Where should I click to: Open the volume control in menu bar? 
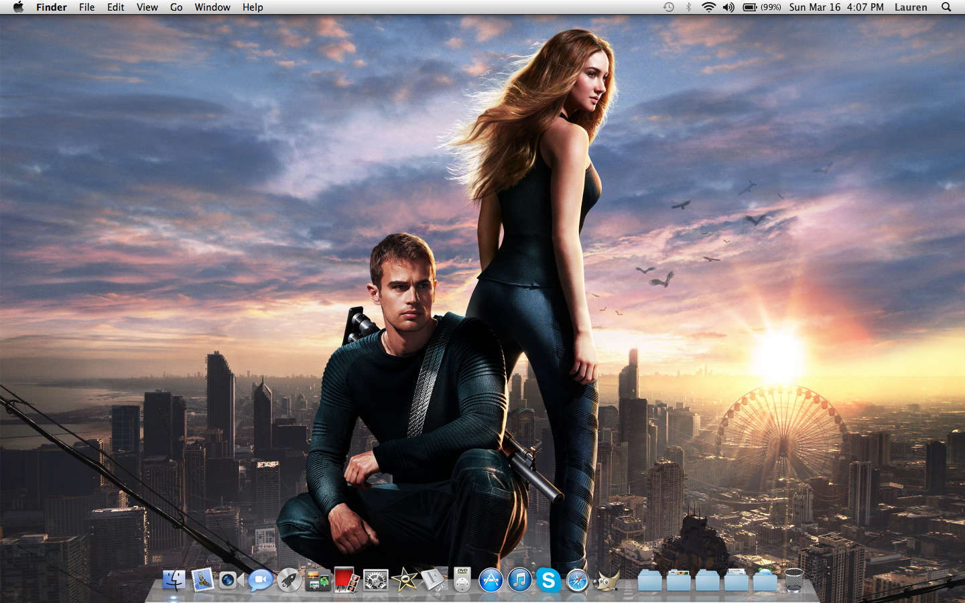[728, 7]
